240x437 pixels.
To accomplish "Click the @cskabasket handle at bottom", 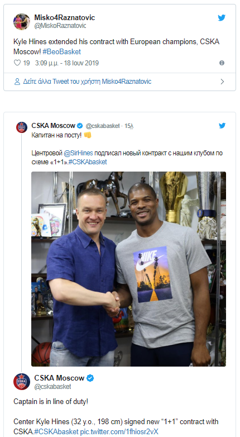I will [x=52, y=387].
